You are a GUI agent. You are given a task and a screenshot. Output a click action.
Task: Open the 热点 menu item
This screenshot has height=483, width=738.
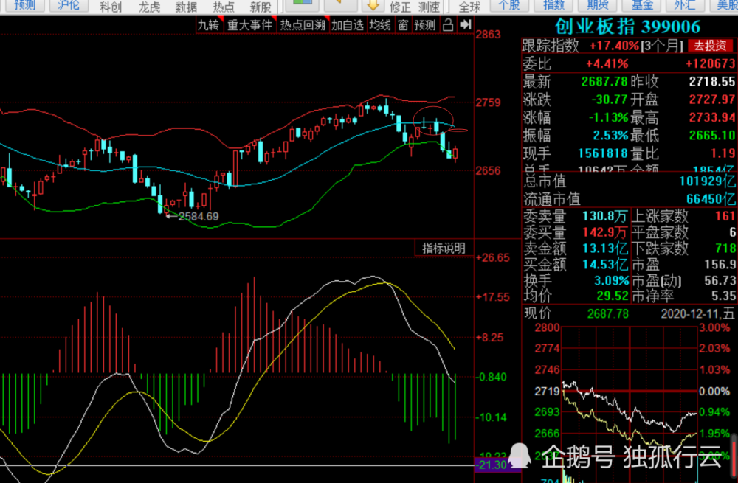click(224, 7)
